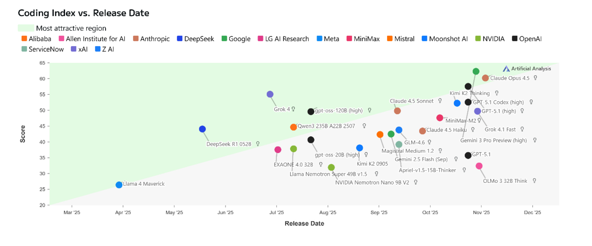This screenshot has height=246, width=592.
Task: Click the lightbulb icon beside GPT-5.1 (high)
Action: [522, 111]
